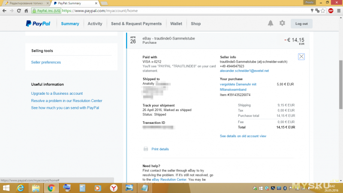Click the printer icon beside Print details
Viewport: 343px width, 193px height.
146,149
